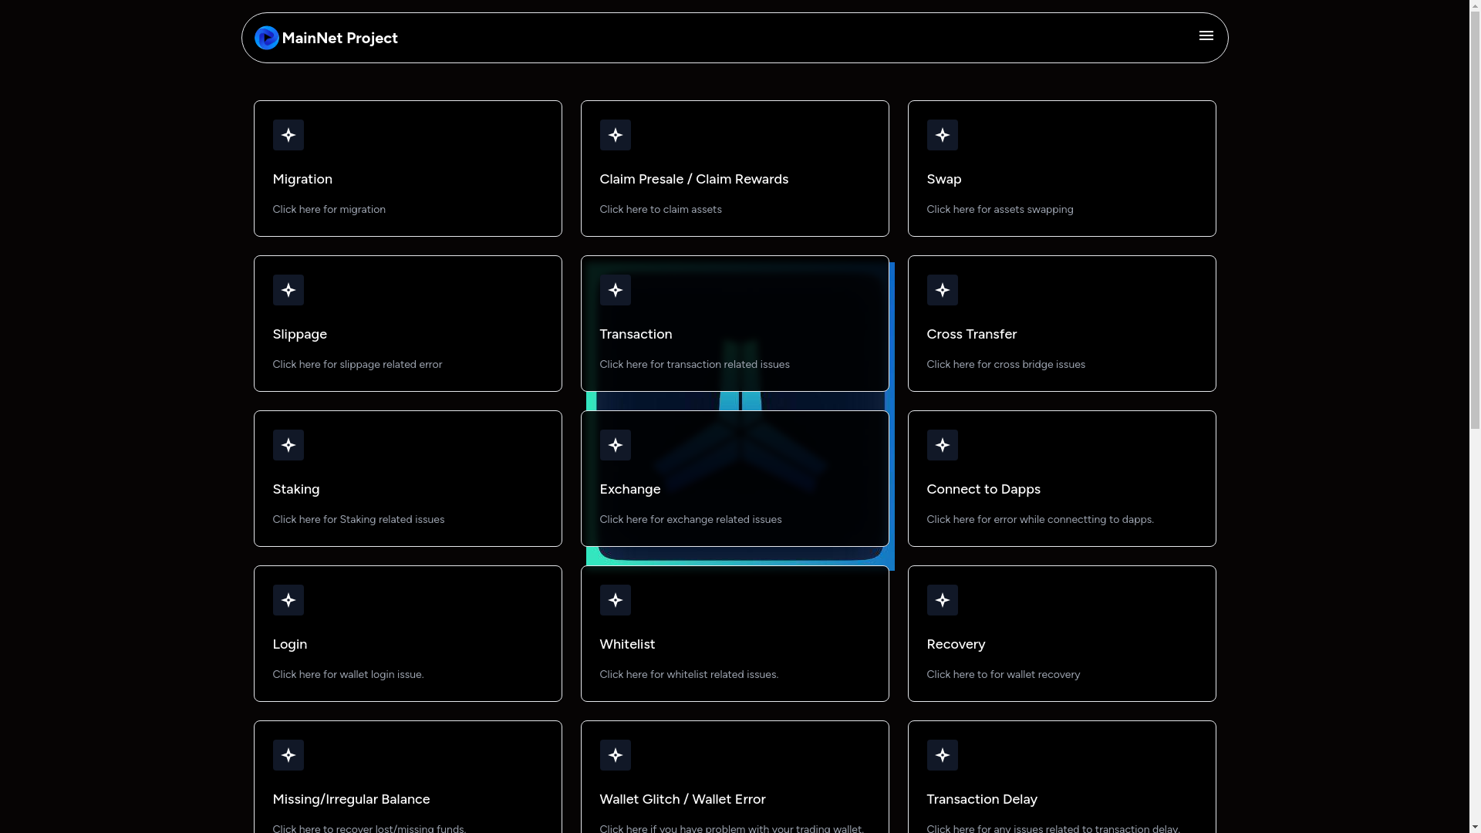1481x833 pixels.
Task: Click the sparkle icon above Recovery
Action: (x=942, y=600)
